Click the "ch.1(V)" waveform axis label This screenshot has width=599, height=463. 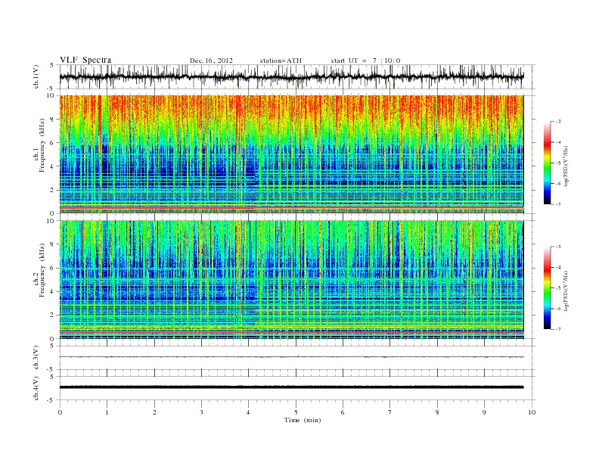pos(36,76)
